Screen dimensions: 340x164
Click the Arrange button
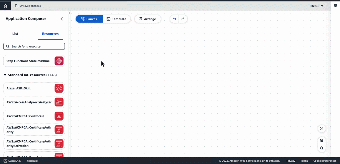pyautogui.click(x=148, y=19)
